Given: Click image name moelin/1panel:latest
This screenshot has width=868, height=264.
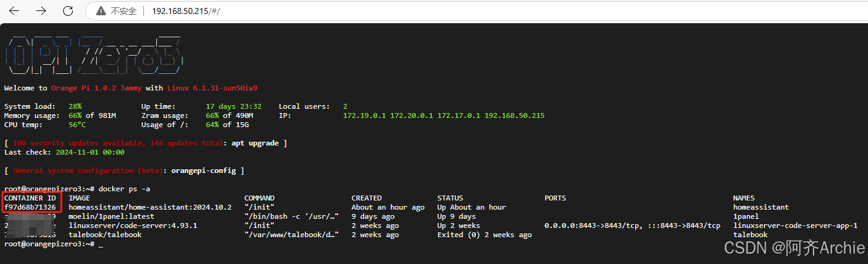Looking at the screenshot, I should (111, 216).
